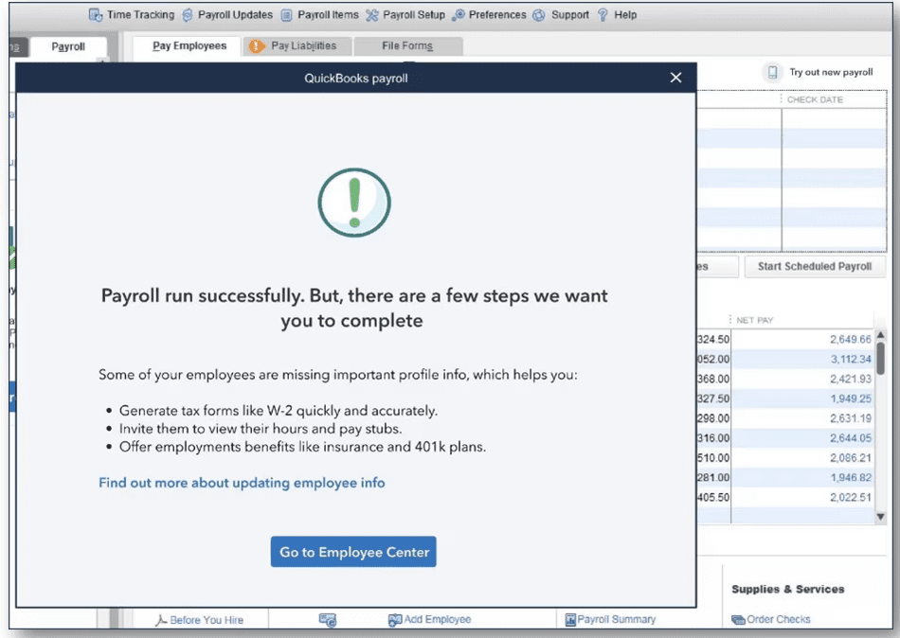Open Support
900x638 pixels.
click(x=570, y=15)
